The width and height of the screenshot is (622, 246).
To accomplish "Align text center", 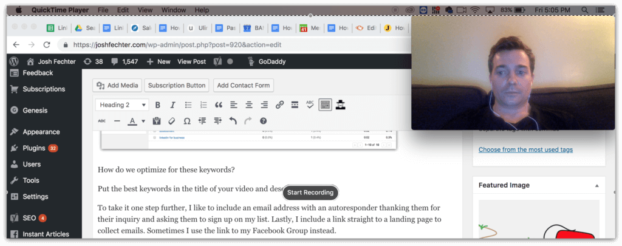I will click(x=248, y=105).
